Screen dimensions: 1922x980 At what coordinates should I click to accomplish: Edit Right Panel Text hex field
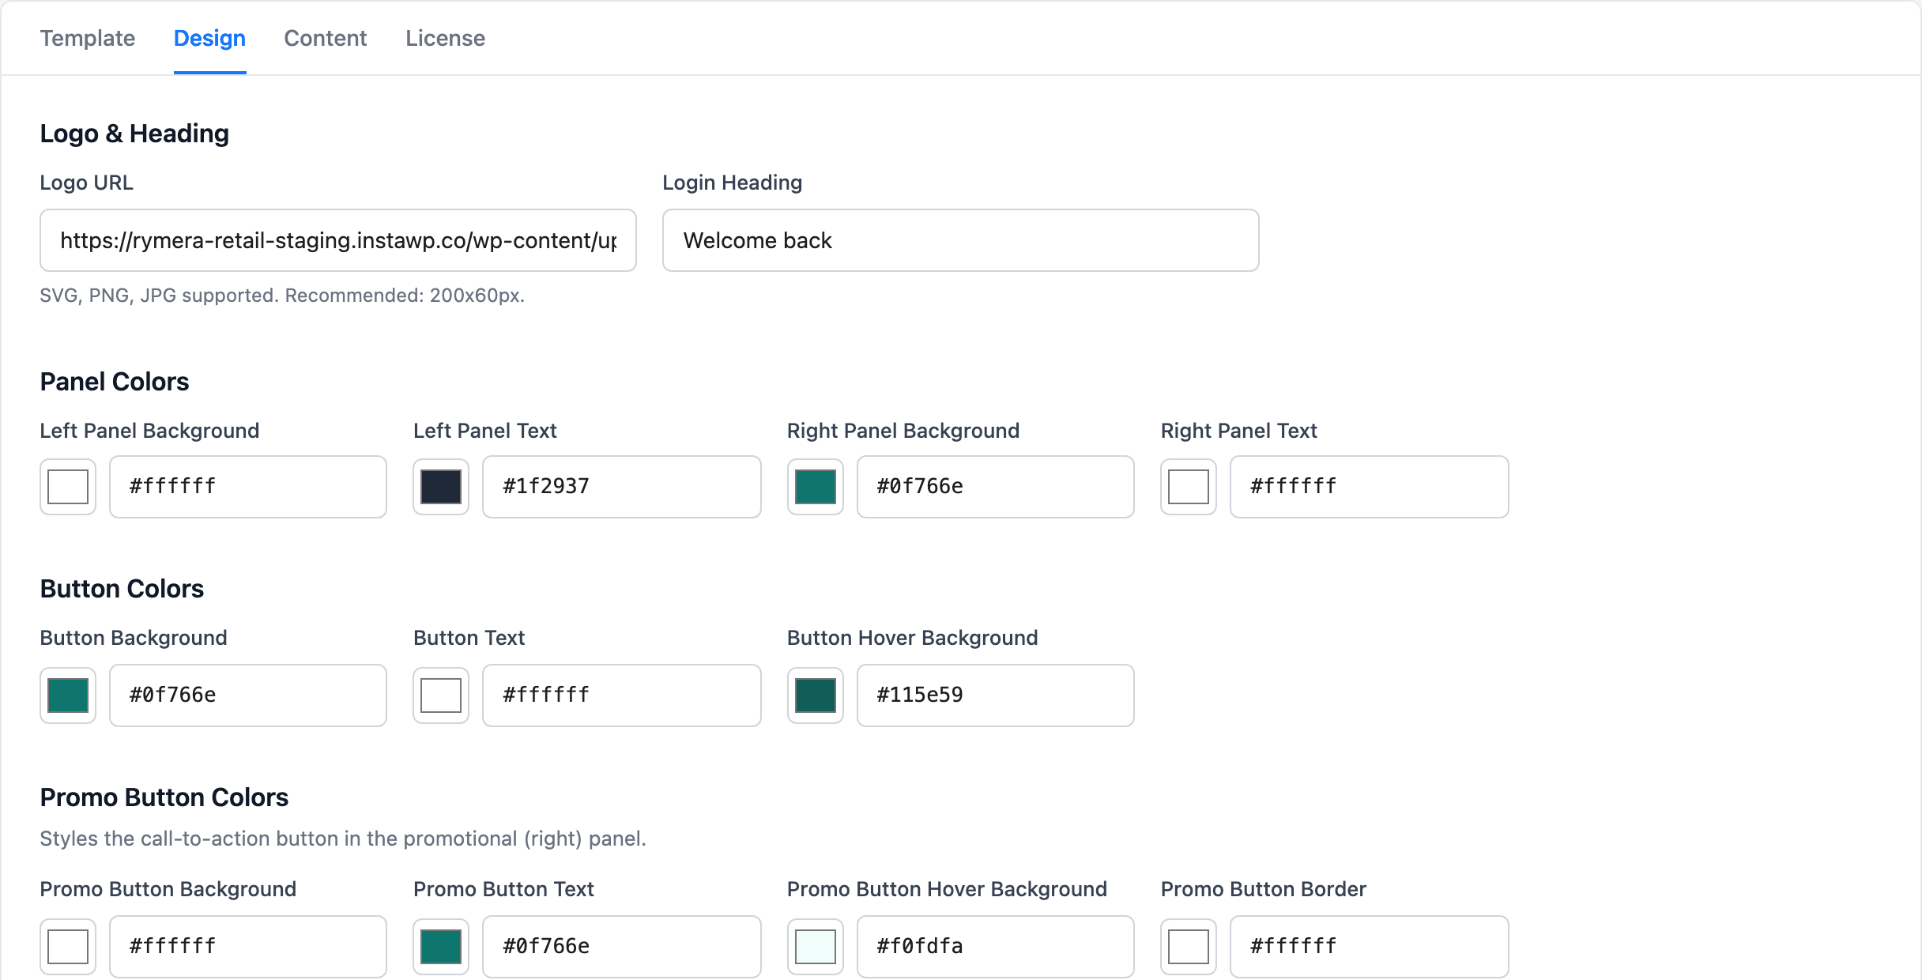click(1370, 487)
